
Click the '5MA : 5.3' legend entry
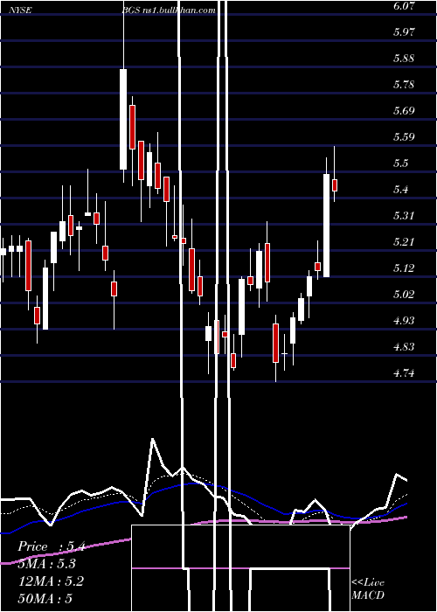point(47,564)
